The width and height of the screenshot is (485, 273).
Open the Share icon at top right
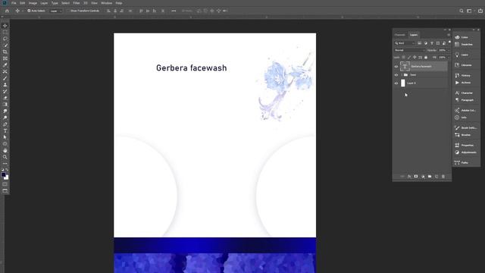coord(480,11)
